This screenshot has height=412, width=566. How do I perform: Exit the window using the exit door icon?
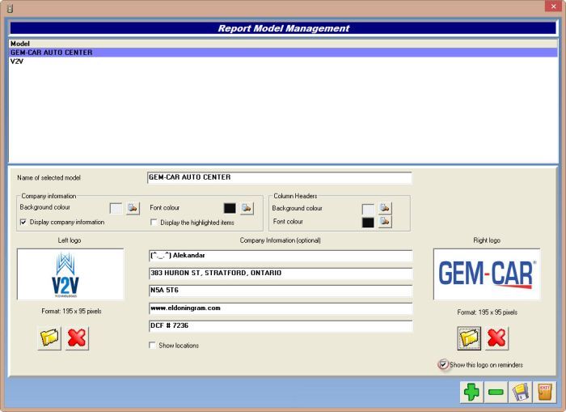[x=545, y=392]
